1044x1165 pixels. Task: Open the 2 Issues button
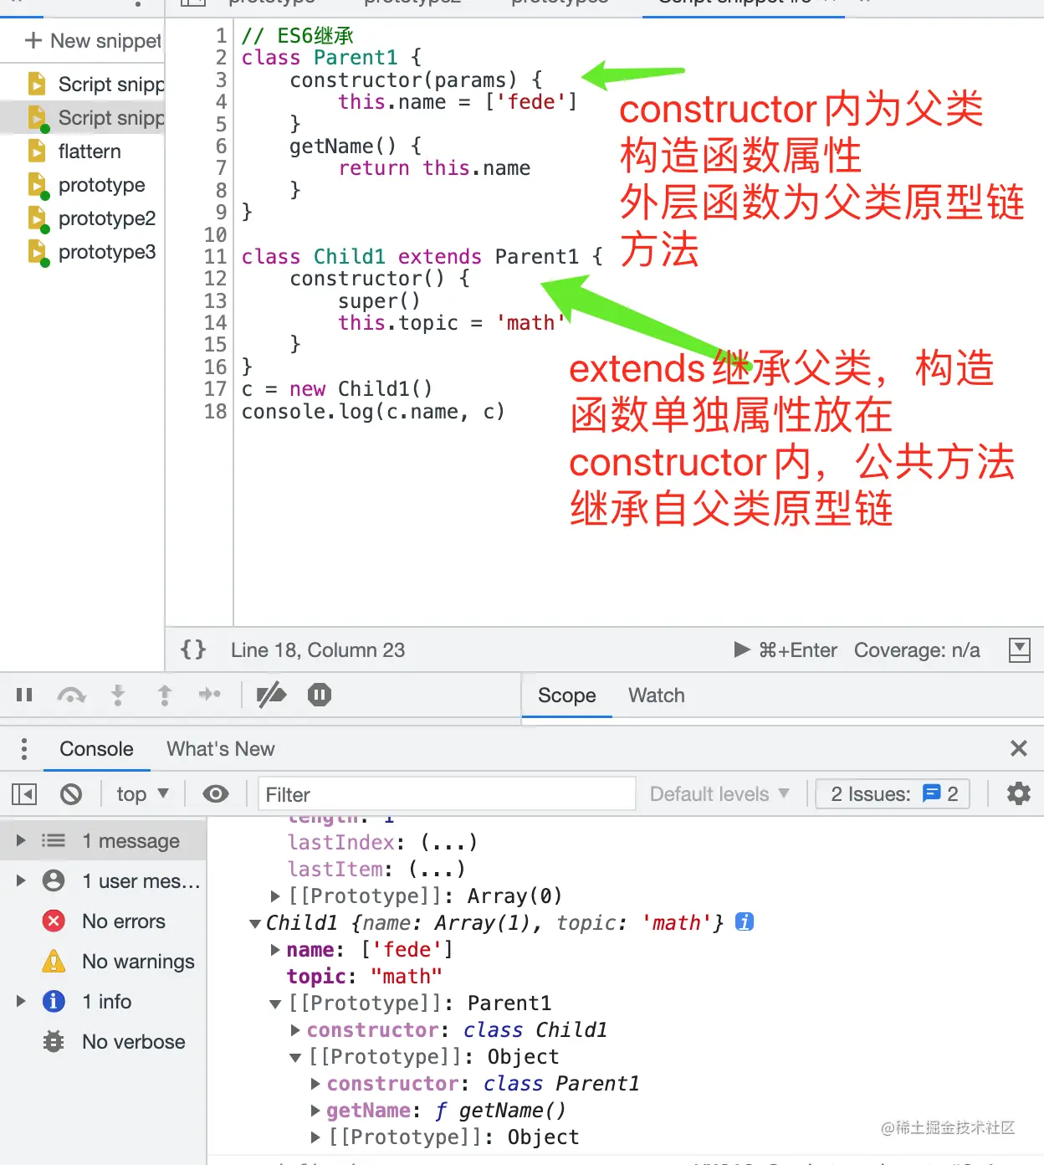(x=893, y=794)
